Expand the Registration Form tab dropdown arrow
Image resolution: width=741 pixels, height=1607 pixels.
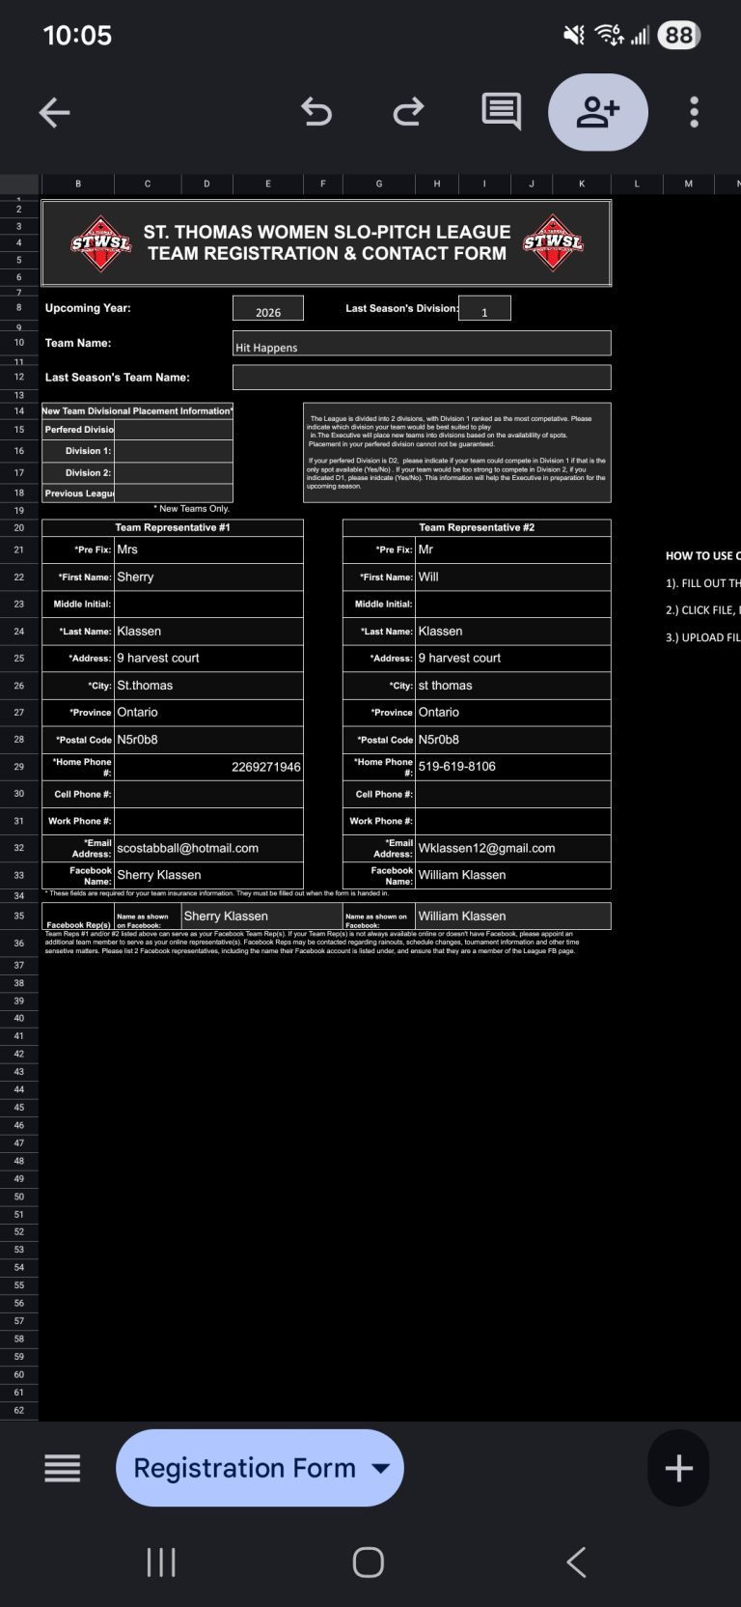tap(381, 1469)
